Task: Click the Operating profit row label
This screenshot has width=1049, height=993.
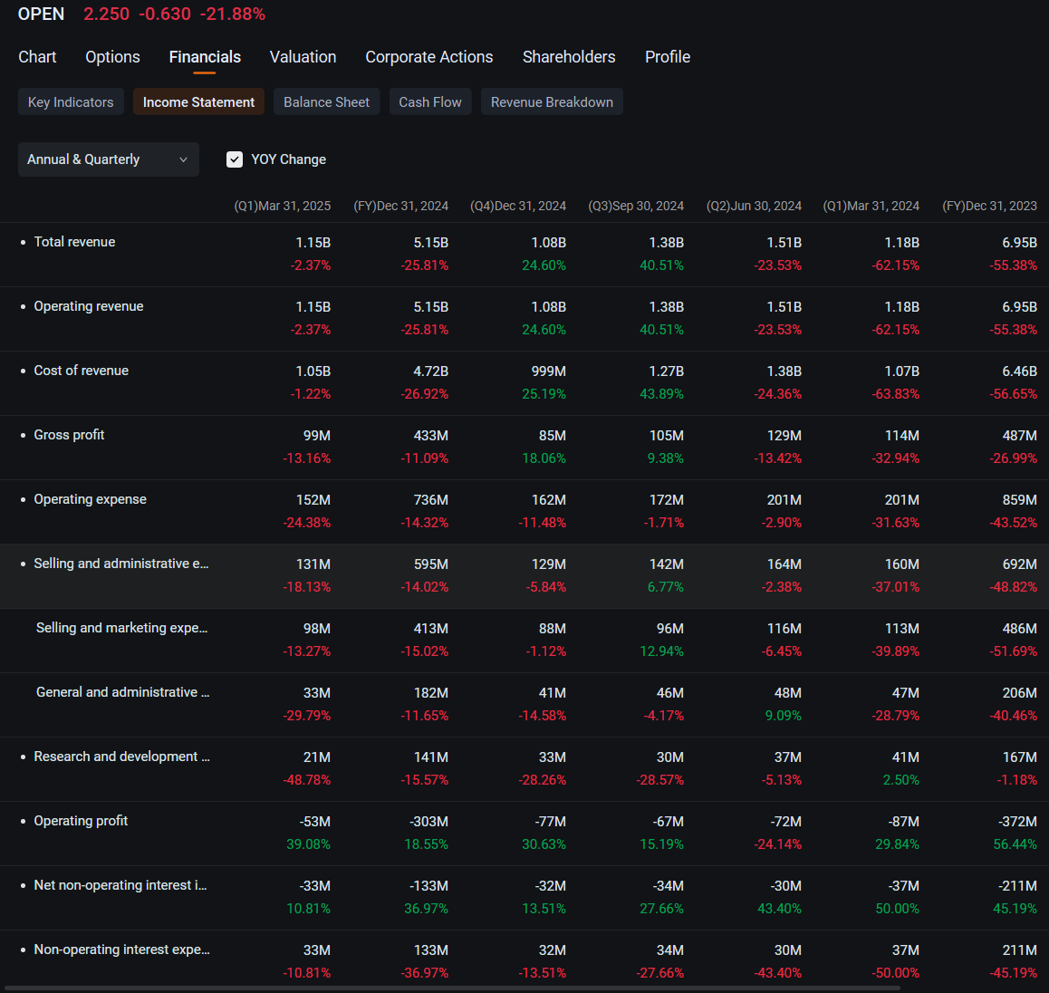Action: click(81, 820)
